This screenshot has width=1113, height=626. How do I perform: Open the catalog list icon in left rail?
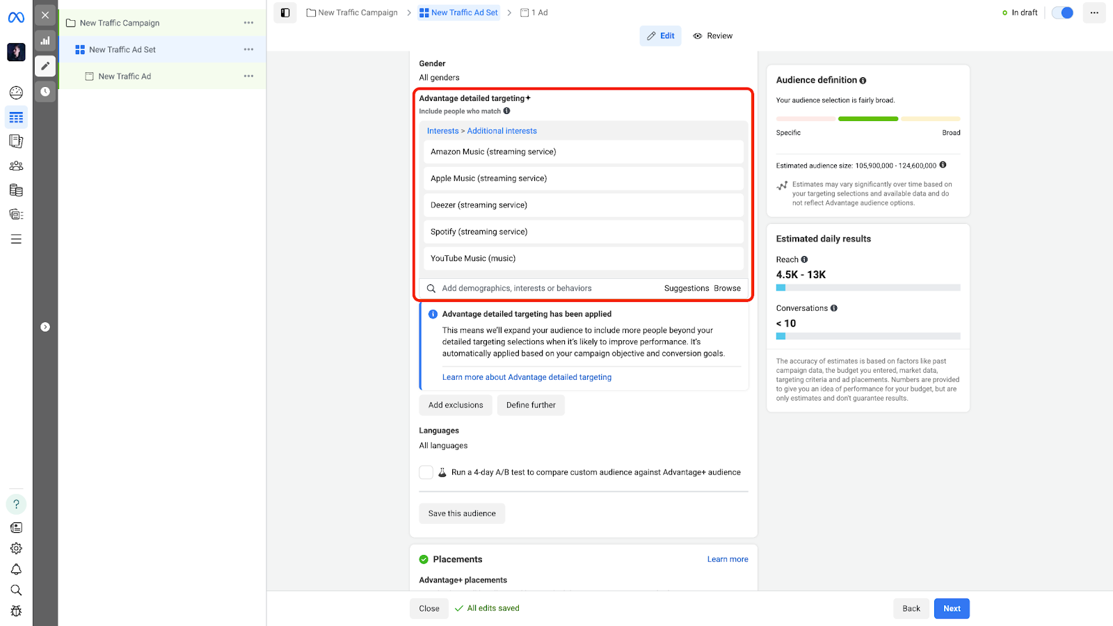16,214
